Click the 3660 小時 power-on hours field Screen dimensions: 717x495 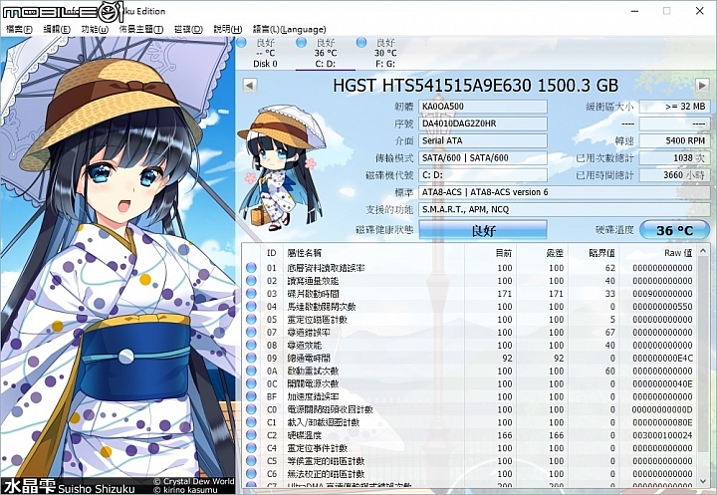674,175
